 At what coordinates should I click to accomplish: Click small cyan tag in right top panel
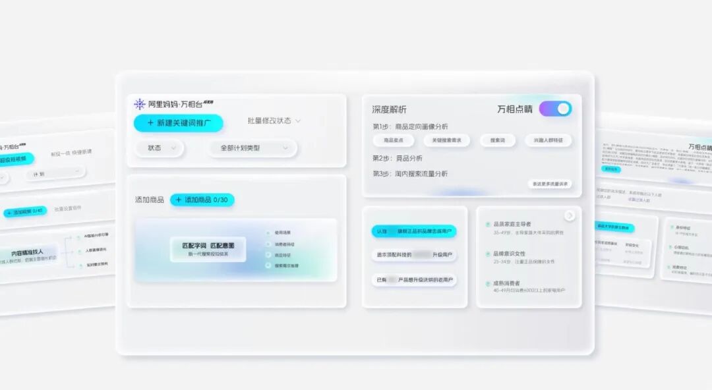(x=611, y=169)
